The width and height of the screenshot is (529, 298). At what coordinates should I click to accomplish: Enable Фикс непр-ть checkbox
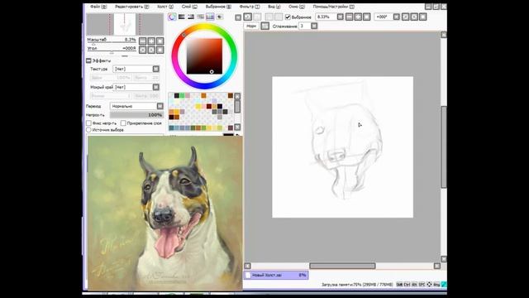[x=88, y=123]
